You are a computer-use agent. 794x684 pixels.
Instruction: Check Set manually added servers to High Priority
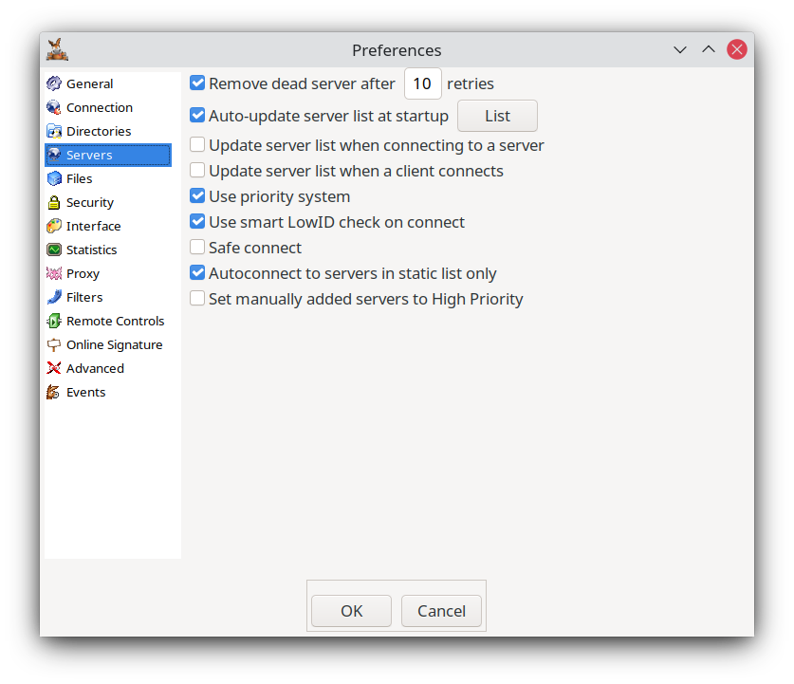pyautogui.click(x=197, y=298)
